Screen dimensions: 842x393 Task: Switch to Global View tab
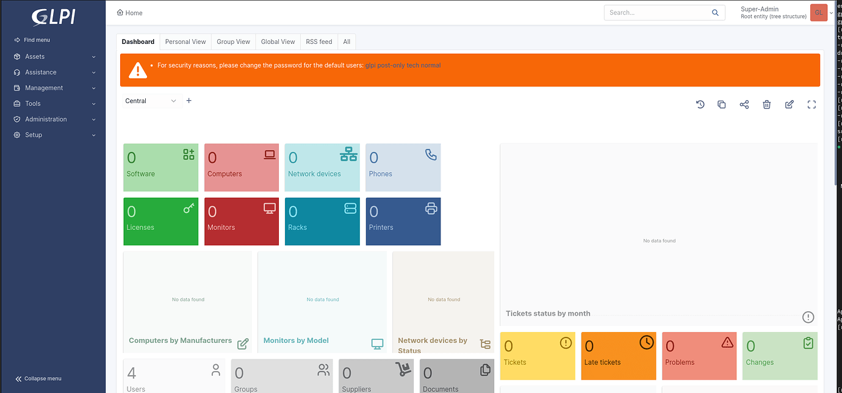pos(278,41)
